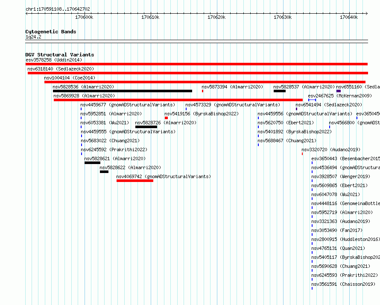
Task: Open nsv5609865 (Ebert2021) label
Action: click(x=339, y=185)
